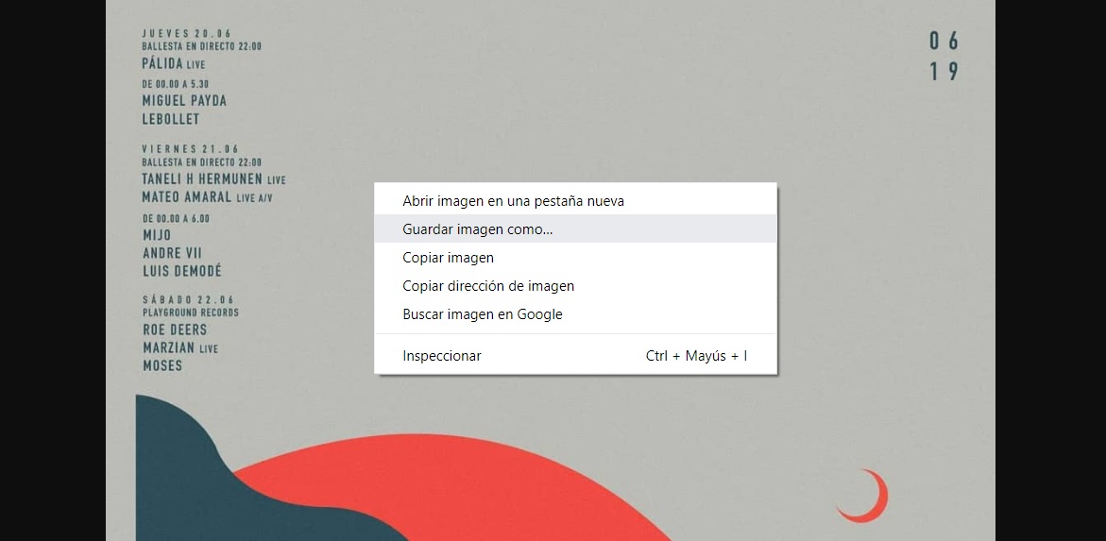
Task: Select 'Copiar dirección de imagen' option
Action: coord(488,286)
